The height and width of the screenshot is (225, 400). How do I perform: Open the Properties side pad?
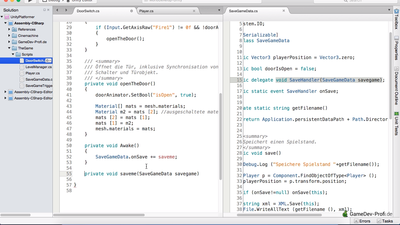[x=396, y=48]
